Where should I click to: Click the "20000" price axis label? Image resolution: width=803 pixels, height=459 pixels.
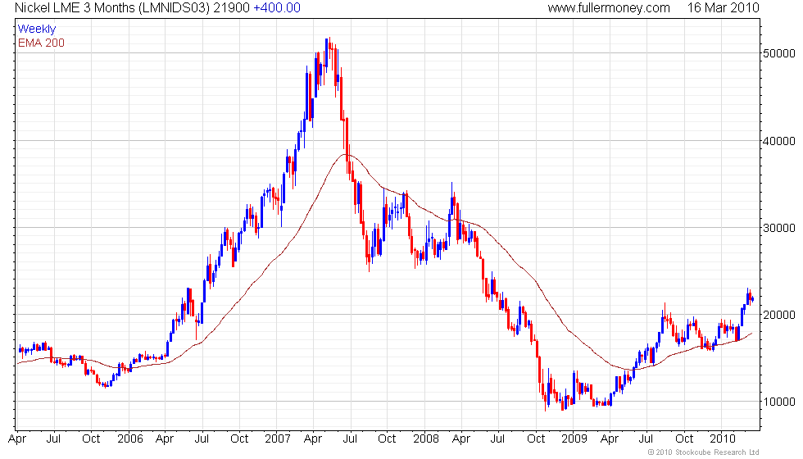779,315
